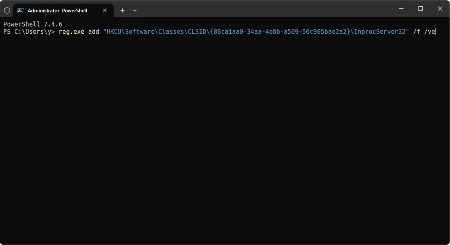
Task: Close the Administrator: PowerShell tab
Action: click(105, 10)
